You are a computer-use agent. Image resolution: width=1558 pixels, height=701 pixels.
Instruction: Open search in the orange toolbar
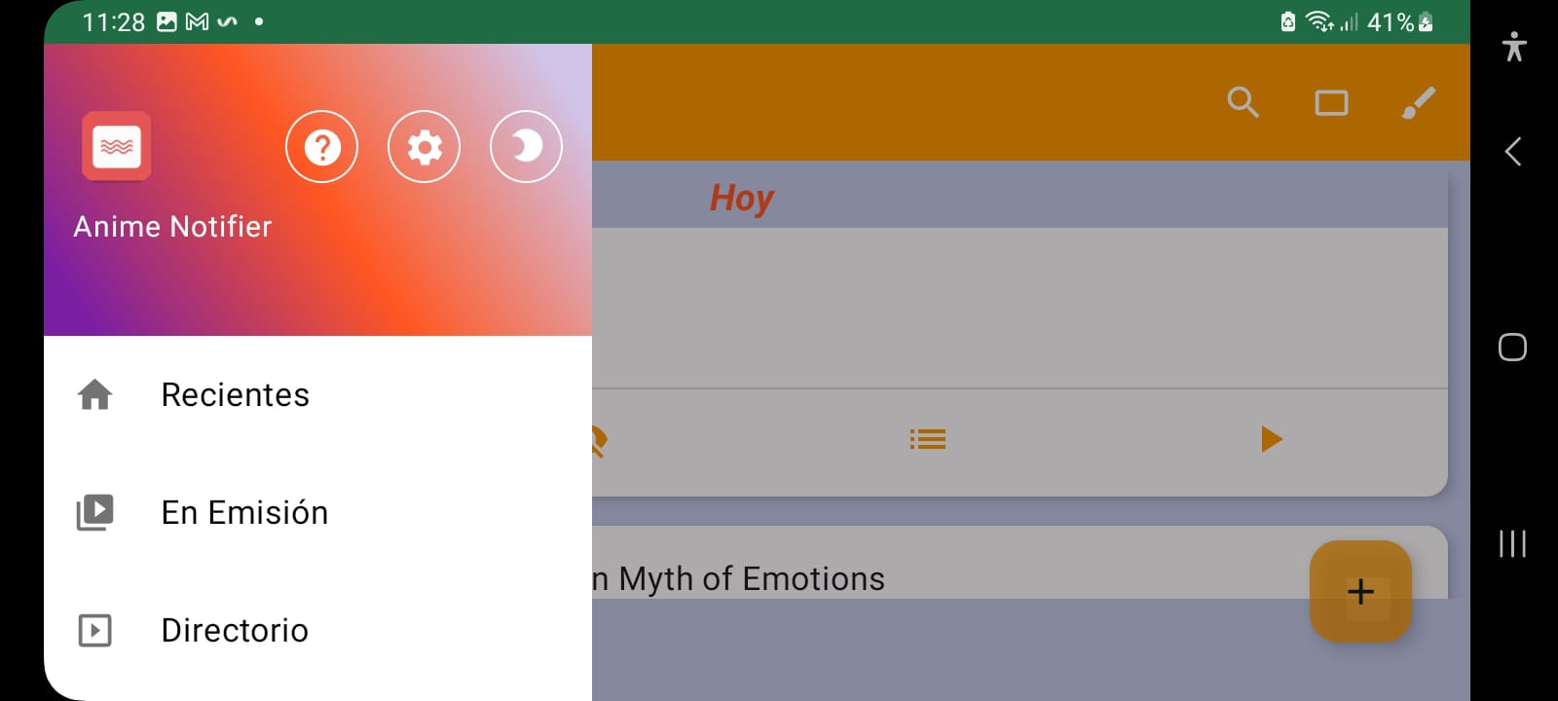(x=1243, y=102)
